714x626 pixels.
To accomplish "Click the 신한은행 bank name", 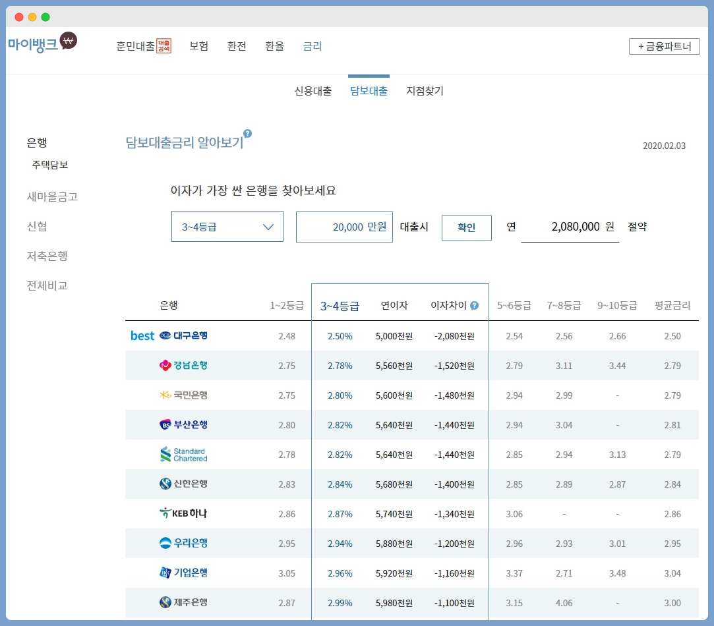I will (x=191, y=484).
